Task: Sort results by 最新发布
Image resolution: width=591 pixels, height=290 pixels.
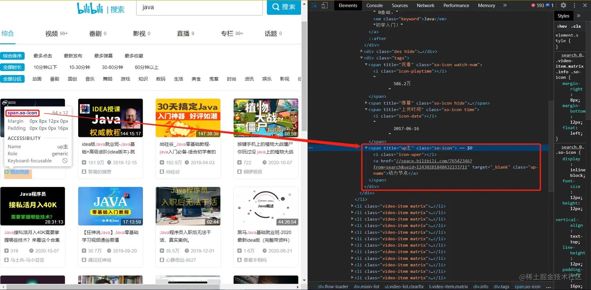Action: click(73, 56)
